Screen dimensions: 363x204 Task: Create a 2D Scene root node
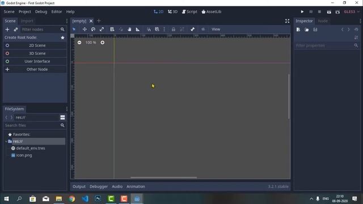point(35,45)
